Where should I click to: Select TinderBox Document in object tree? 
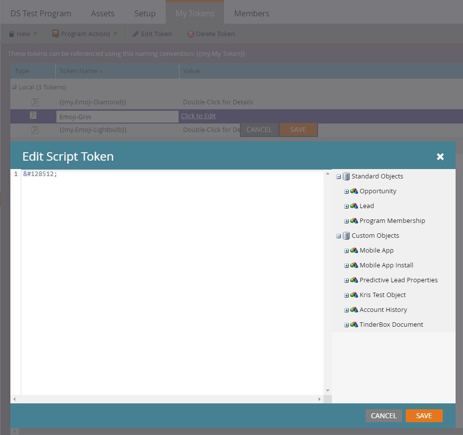point(391,325)
